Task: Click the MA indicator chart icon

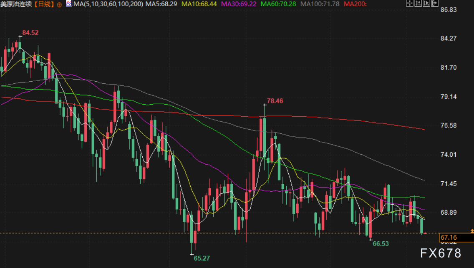Action: point(68,4)
